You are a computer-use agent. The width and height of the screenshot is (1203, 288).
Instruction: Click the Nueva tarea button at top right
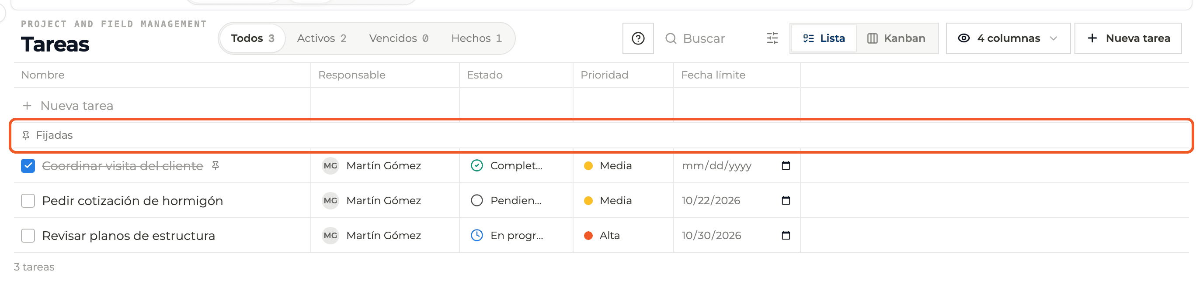click(x=1128, y=38)
